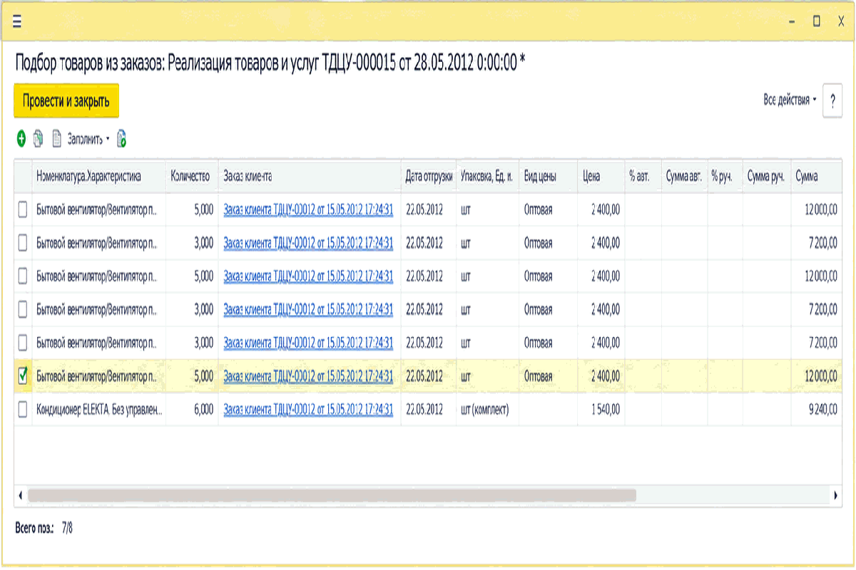Viewport: 856px width, 570px height.
Task: Tick the checkbox for Кондиционер ELEKTA row
Action: (23, 410)
